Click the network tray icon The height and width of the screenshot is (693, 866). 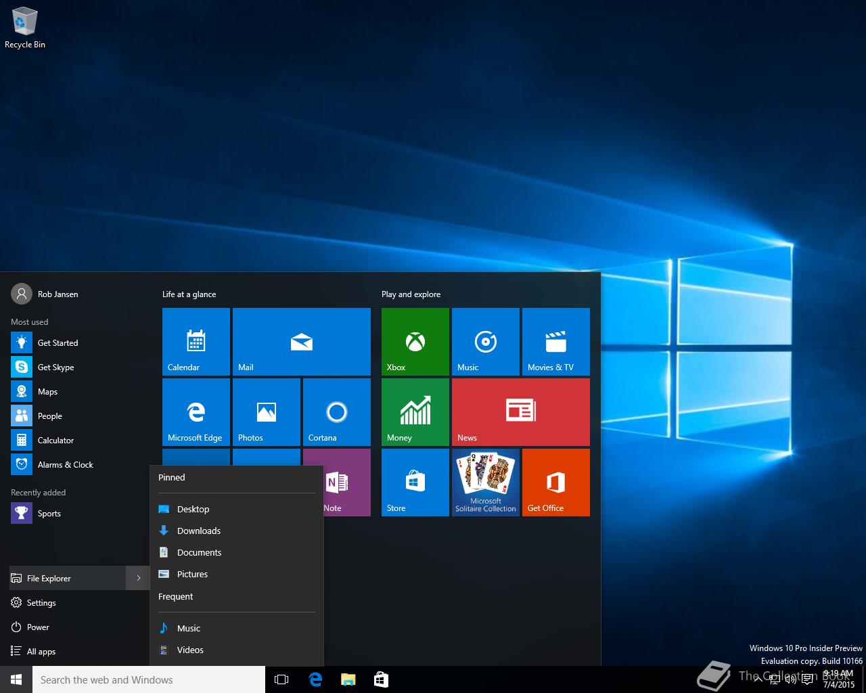(775, 679)
